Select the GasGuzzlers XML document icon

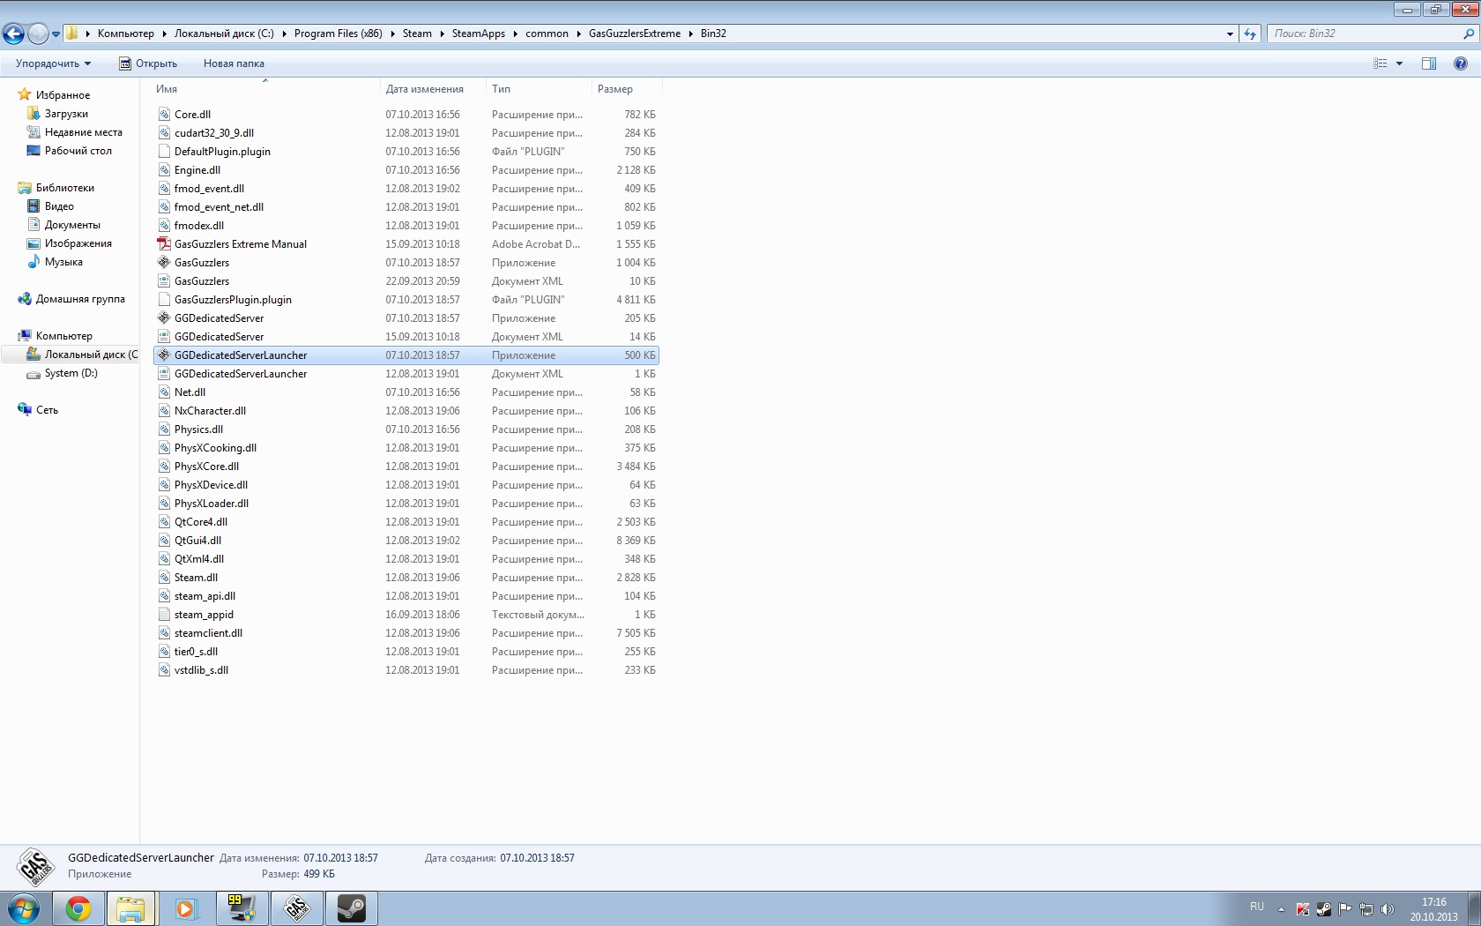164,281
